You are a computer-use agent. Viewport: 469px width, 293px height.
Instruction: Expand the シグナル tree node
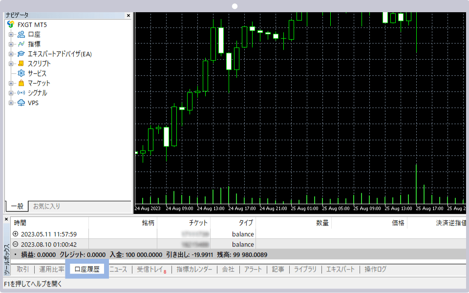[x=11, y=93]
